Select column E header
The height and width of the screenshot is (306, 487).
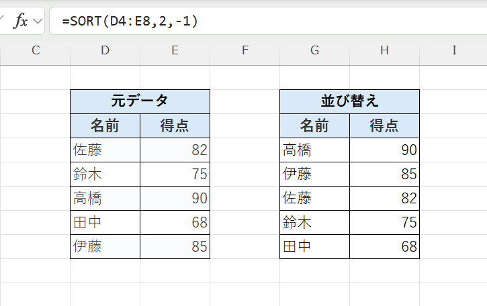[x=175, y=50]
